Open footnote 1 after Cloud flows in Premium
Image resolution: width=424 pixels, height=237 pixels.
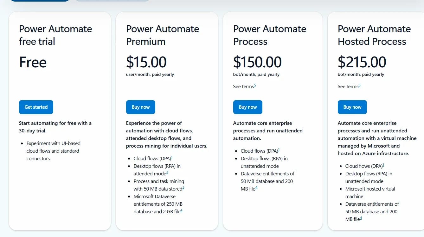171,157
